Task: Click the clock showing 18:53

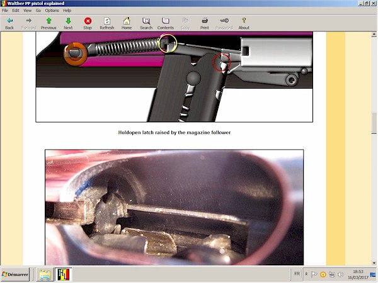Action: coord(358,274)
